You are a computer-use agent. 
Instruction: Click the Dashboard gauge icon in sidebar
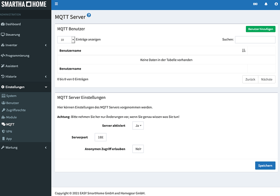[3, 24]
